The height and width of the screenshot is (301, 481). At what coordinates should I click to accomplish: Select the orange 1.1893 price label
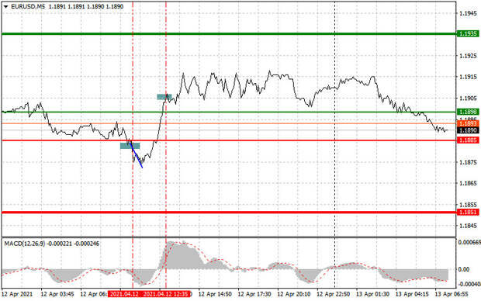(x=468, y=123)
